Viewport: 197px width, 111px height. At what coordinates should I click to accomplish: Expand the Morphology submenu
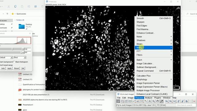tap(154, 80)
